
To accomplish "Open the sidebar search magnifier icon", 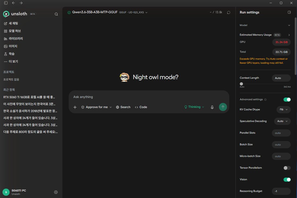I will [x=56, y=14].
